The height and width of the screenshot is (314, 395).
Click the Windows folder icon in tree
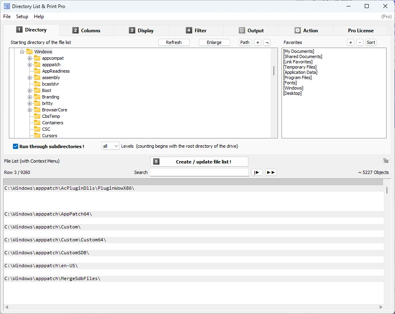(x=29, y=52)
